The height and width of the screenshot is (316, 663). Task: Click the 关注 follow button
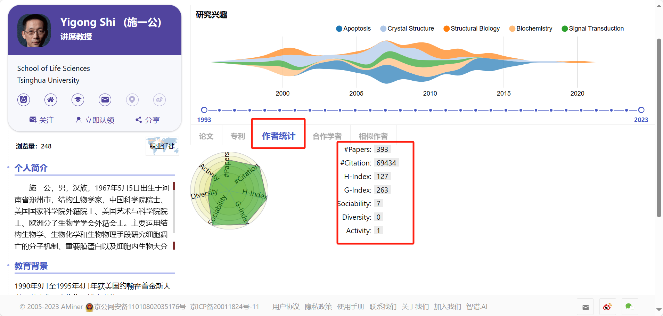tap(42, 120)
